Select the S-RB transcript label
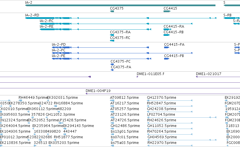The width and height of the screenshot is (240, 147). coord(227,15)
